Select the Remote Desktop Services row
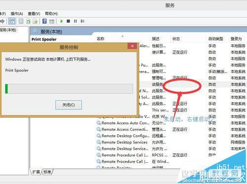The image size is (247, 184). [x=124, y=142]
